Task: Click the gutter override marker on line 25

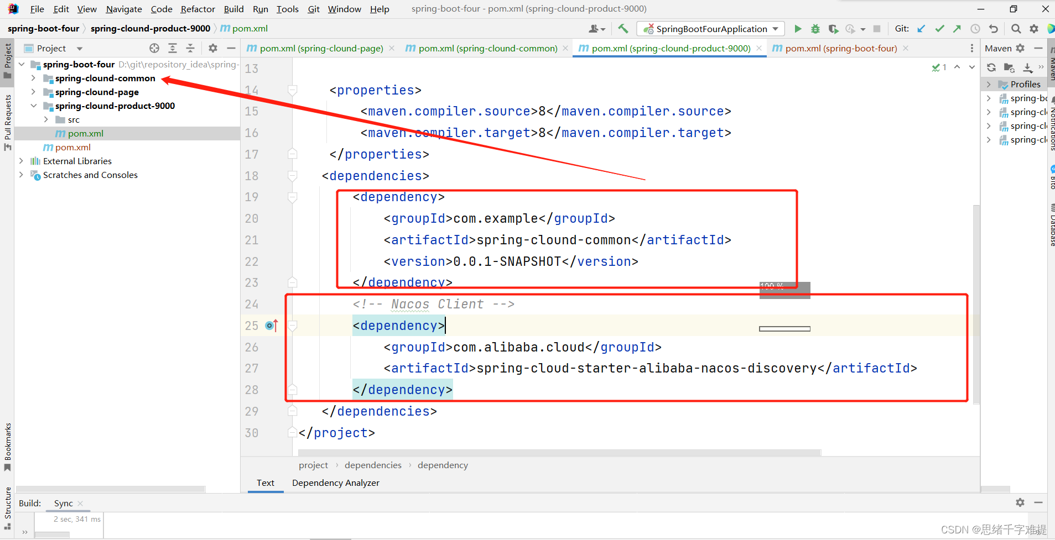Action: point(271,326)
